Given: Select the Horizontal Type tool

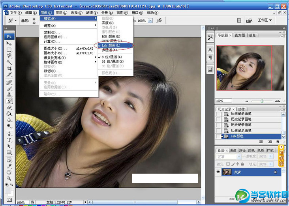Looking at the screenshot, I should tap(9, 140).
